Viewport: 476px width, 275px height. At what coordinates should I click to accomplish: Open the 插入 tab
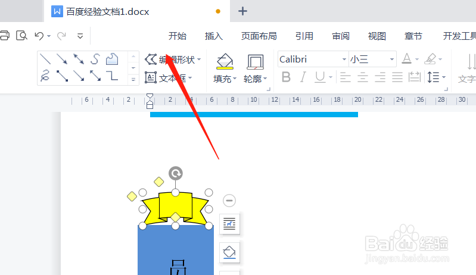[214, 36]
